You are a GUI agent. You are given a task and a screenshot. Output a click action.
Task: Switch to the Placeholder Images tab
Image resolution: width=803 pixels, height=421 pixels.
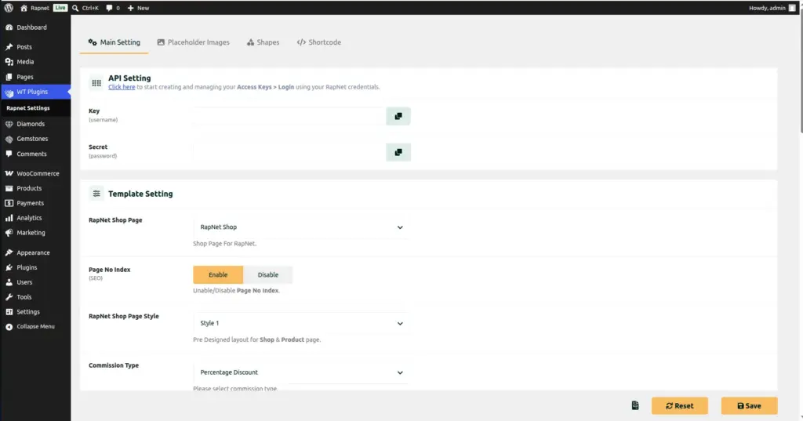[x=194, y=42]
